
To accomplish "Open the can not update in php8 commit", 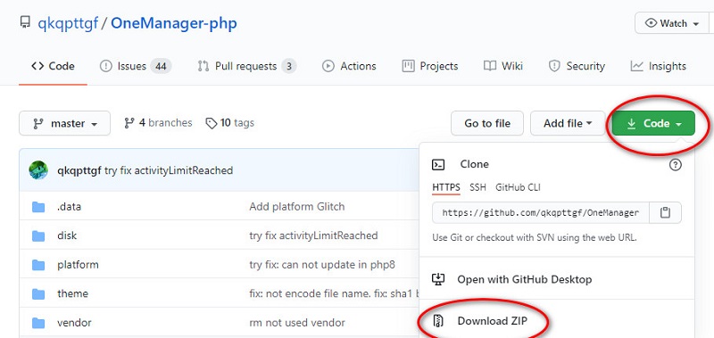I will pos(322,265).
